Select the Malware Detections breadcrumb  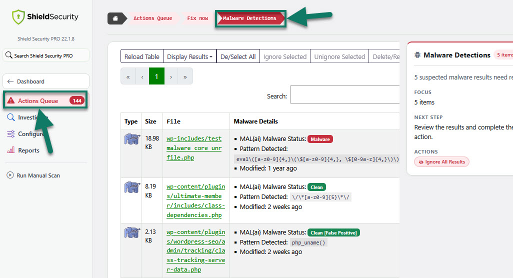[249, 18]
